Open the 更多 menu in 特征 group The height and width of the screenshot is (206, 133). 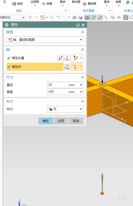[x=63, y=3]
